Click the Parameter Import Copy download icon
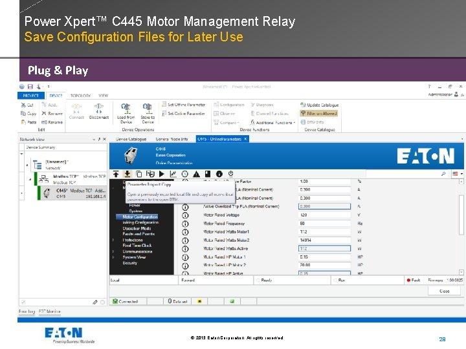 click(128, 174)
